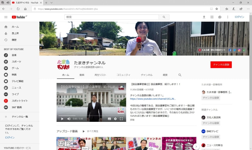Select the チャンネル channel tab
This screenshot has width=252, height=150.
pyautogui.click(x=146, y=75)
